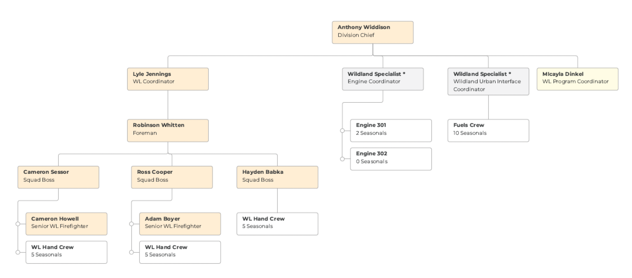Click the Lyle Jennings WL Coordinator node

click(x=168, y=79)
